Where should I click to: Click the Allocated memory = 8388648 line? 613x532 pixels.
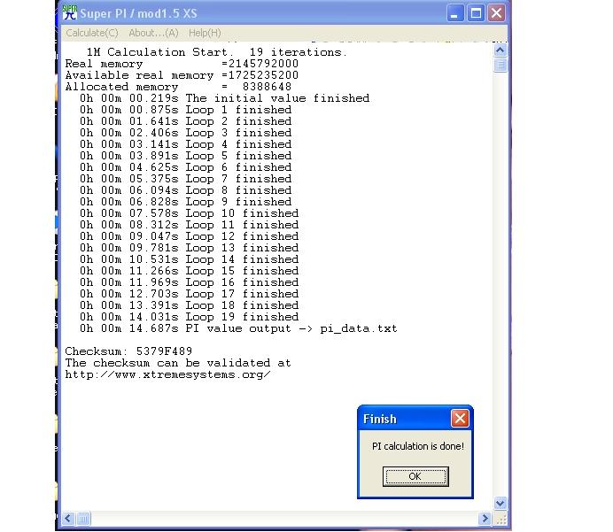tap(178, 87)
